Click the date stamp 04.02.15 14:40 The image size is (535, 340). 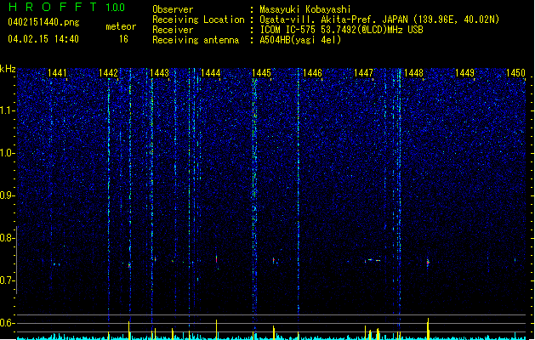tap(43, 39)
